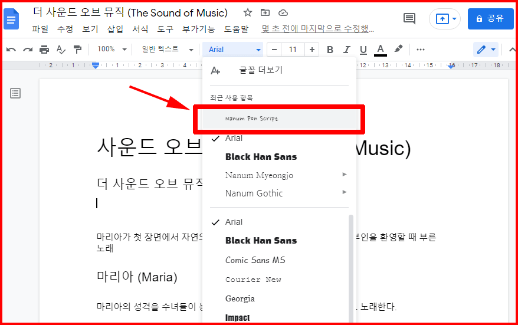Open the 수정 menu
The height and width of the screenshot is (325, 518).
(65, 29)
